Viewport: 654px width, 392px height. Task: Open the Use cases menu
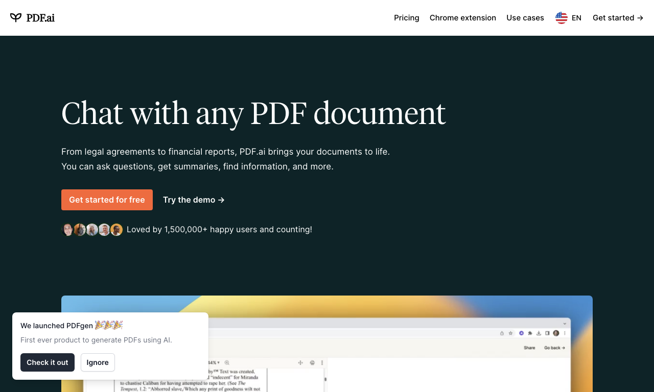(525, 18)
